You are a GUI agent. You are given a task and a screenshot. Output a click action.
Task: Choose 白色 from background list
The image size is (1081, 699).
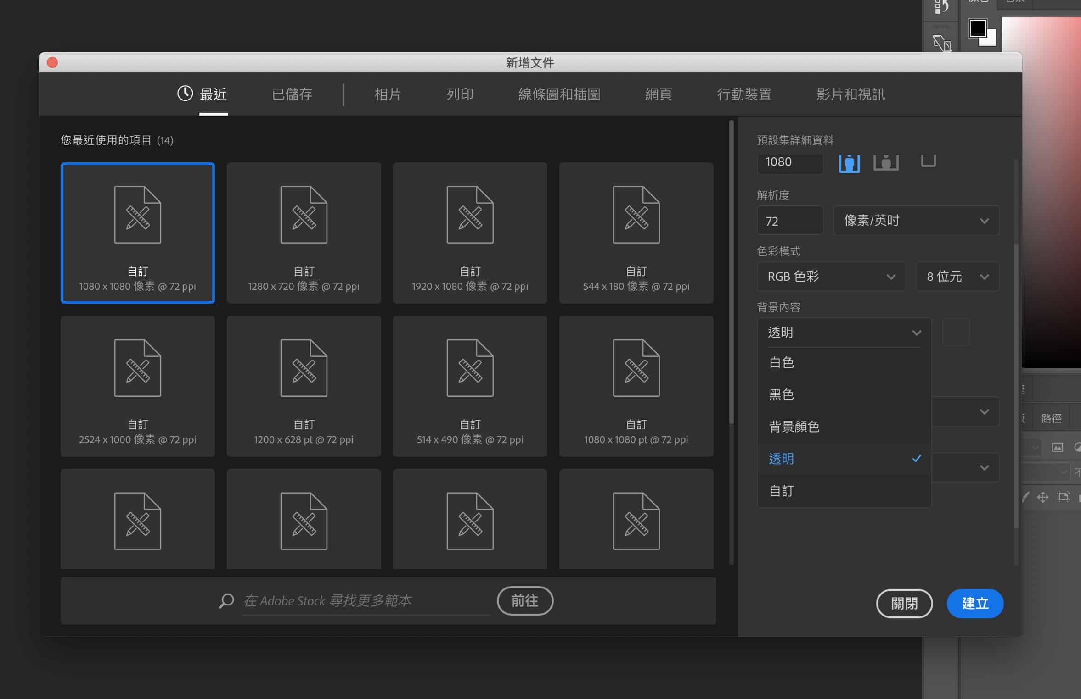pyautogui.click(x=844, y=363)
